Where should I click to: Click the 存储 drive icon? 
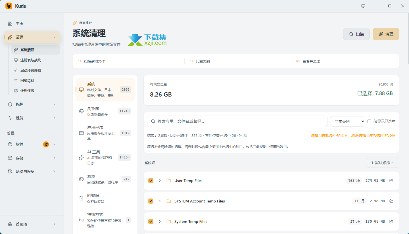click(10, 158)
